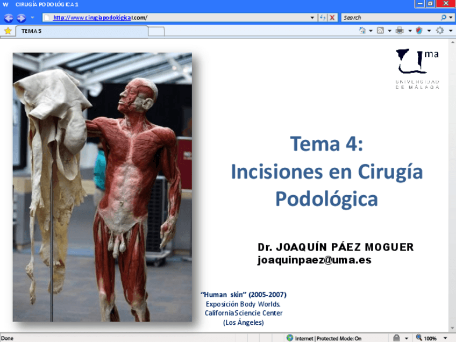Click the red X Stop loading icon
Viewport: 456px width, 342px height.
[332, 18]
